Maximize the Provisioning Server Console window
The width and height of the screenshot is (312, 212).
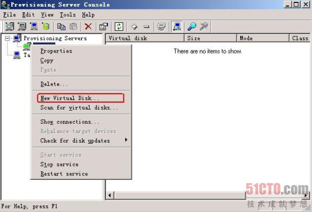[296, 4]
